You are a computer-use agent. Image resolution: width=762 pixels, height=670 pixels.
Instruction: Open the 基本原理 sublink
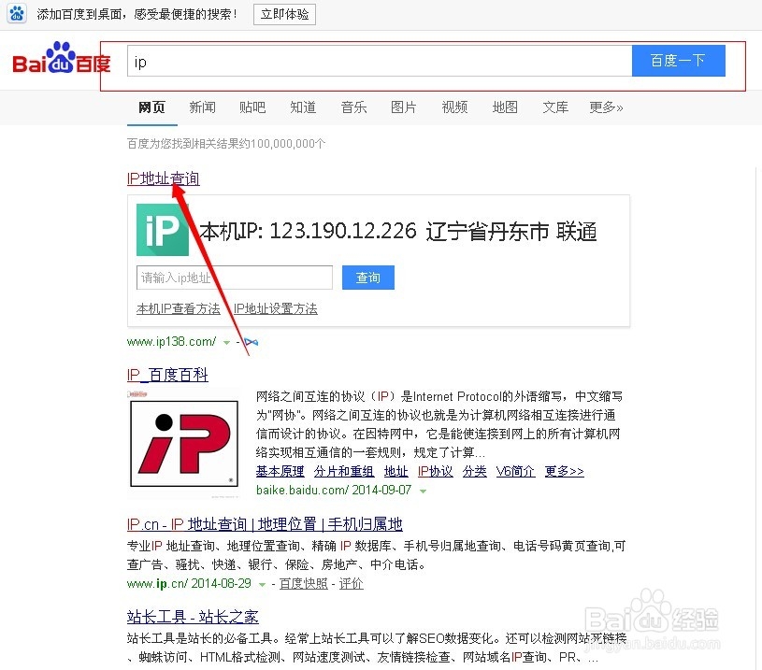[x=280, y=471]
